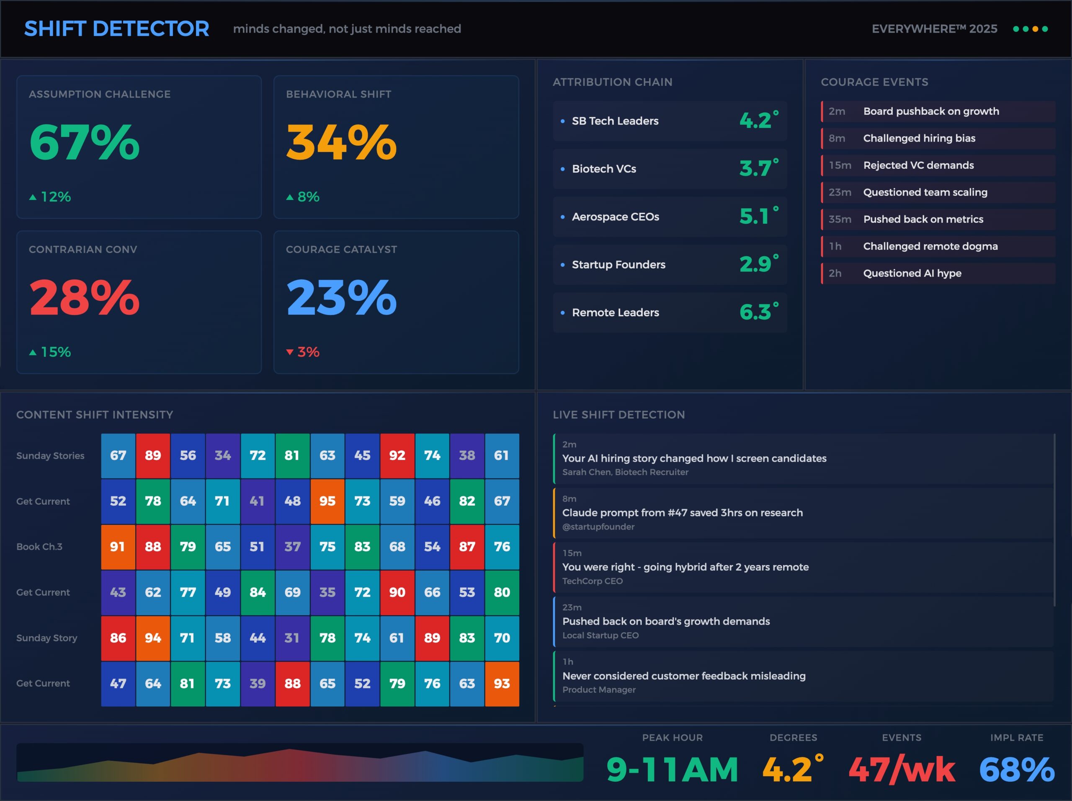The width and height of the screenshot is (1072, 801).
Task: Click the live shift detection scrollbar
Action: 1054,520
